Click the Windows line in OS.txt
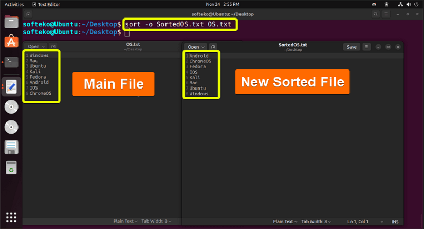Screen dimensions: 424x229 39,55
